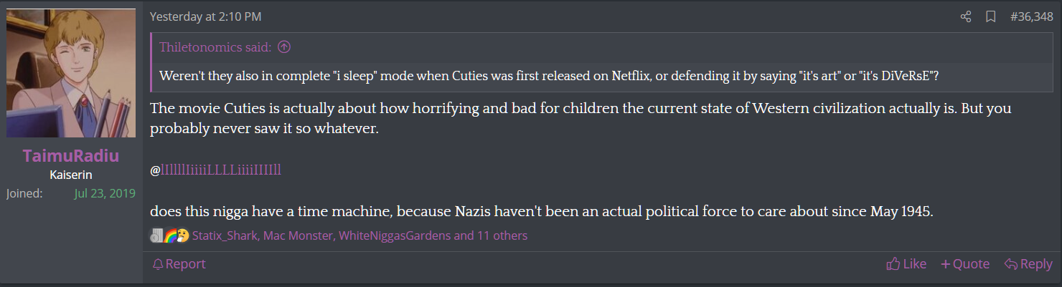The image size is (1062, 287).
Task: Click the share icon in post header
Action: coord(966,16)
